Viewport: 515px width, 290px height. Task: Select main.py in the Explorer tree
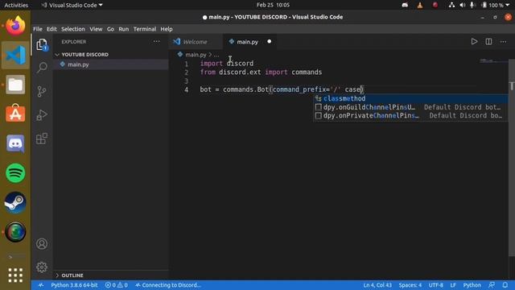coord(111,64)
